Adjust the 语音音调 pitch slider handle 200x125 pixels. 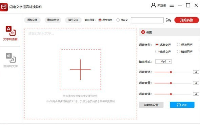[x=171, y=94]
